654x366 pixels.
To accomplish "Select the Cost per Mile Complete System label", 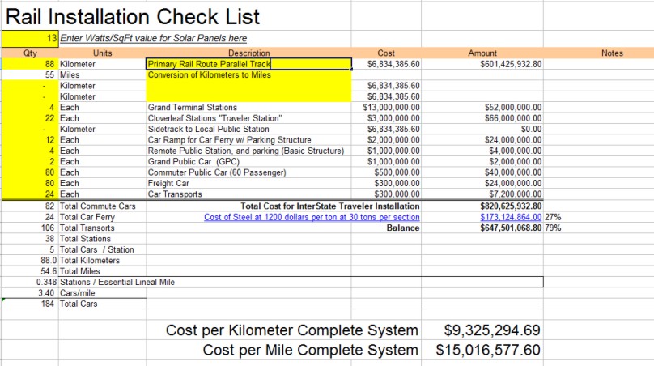I will (310, 350).
